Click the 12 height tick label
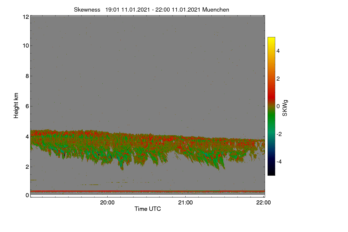Screen dimensions: 348x232 coord(26,17)
